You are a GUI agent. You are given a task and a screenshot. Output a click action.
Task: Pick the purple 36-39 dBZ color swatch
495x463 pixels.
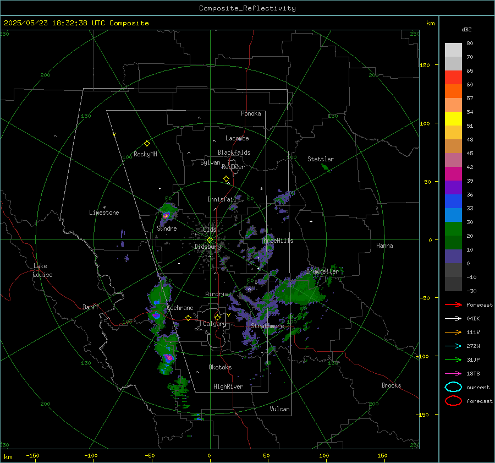(x=453, y=187)
